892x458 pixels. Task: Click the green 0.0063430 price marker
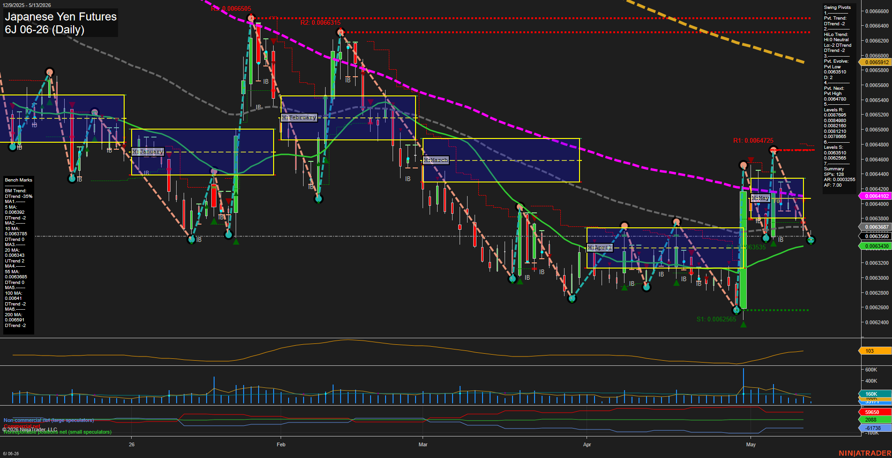(x=876, y=246)
